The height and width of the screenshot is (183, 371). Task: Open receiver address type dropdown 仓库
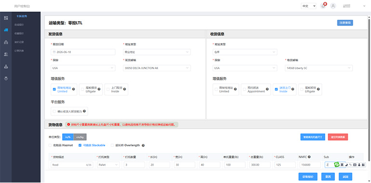[x=245, y=52]
